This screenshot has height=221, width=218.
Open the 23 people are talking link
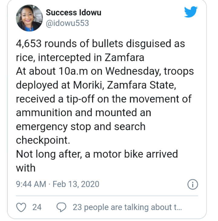tap(127, 207)
